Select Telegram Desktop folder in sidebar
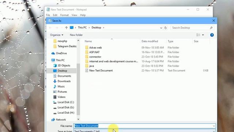 65,46
